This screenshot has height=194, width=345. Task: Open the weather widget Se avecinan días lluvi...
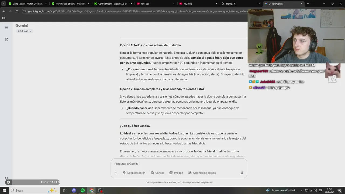pyautogui.click(x=281, y=190)
